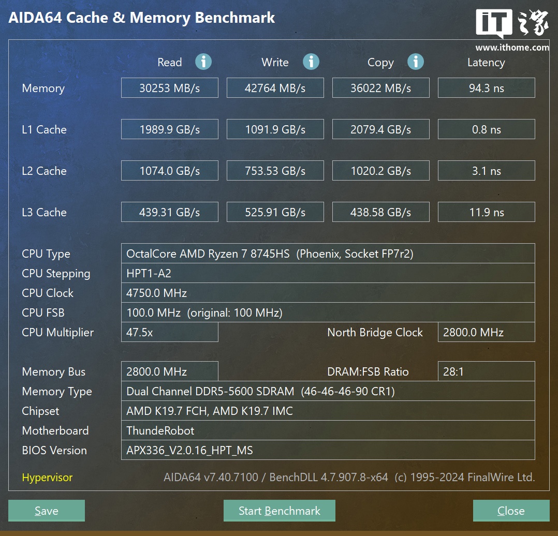The width and height of the screenshot is (558, 536).
Task: Click the Copy info icon
Action: click(416, 62)
